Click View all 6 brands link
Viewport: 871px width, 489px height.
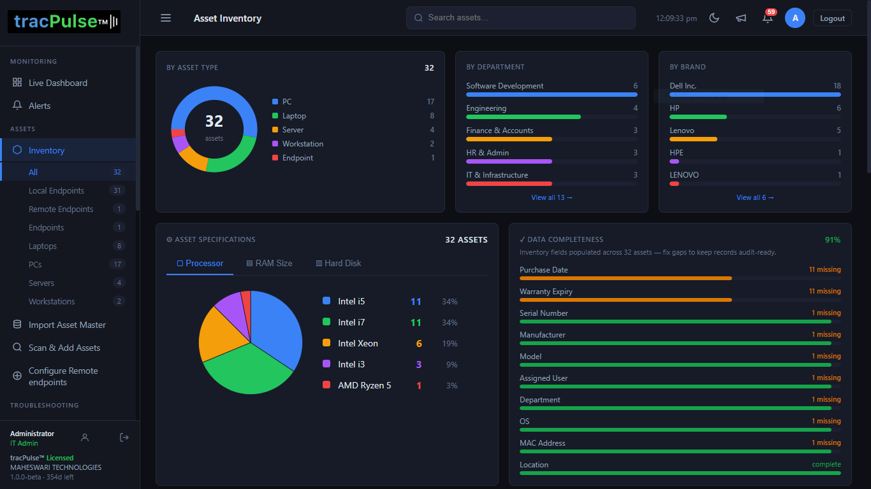tap(755, 197)
